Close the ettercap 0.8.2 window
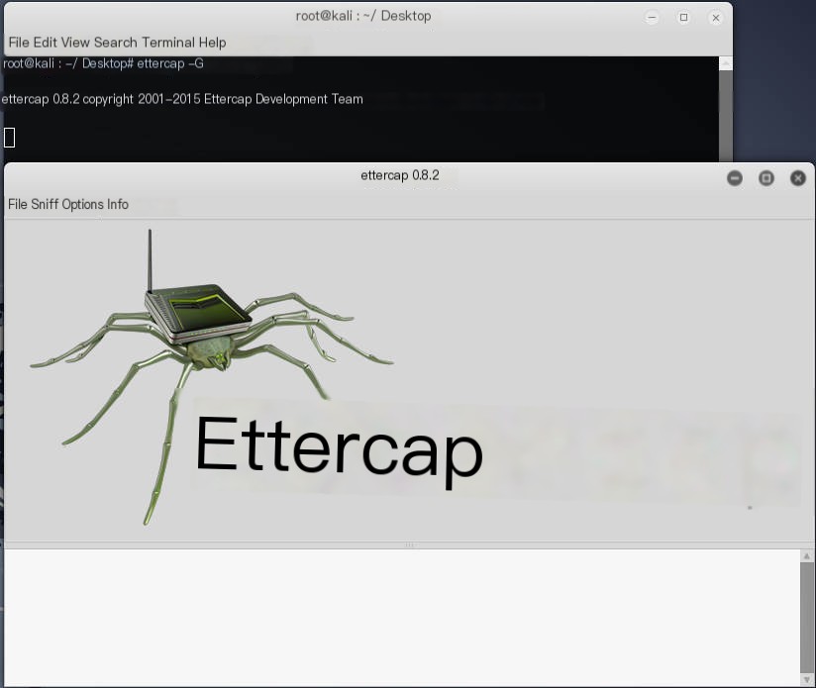 (798, 178)
